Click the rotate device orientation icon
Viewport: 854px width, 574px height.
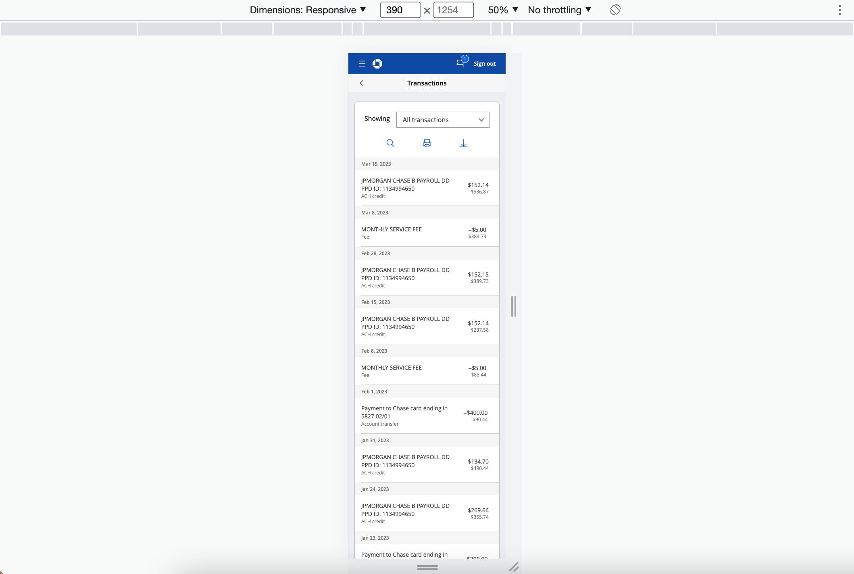pos(615,10)
